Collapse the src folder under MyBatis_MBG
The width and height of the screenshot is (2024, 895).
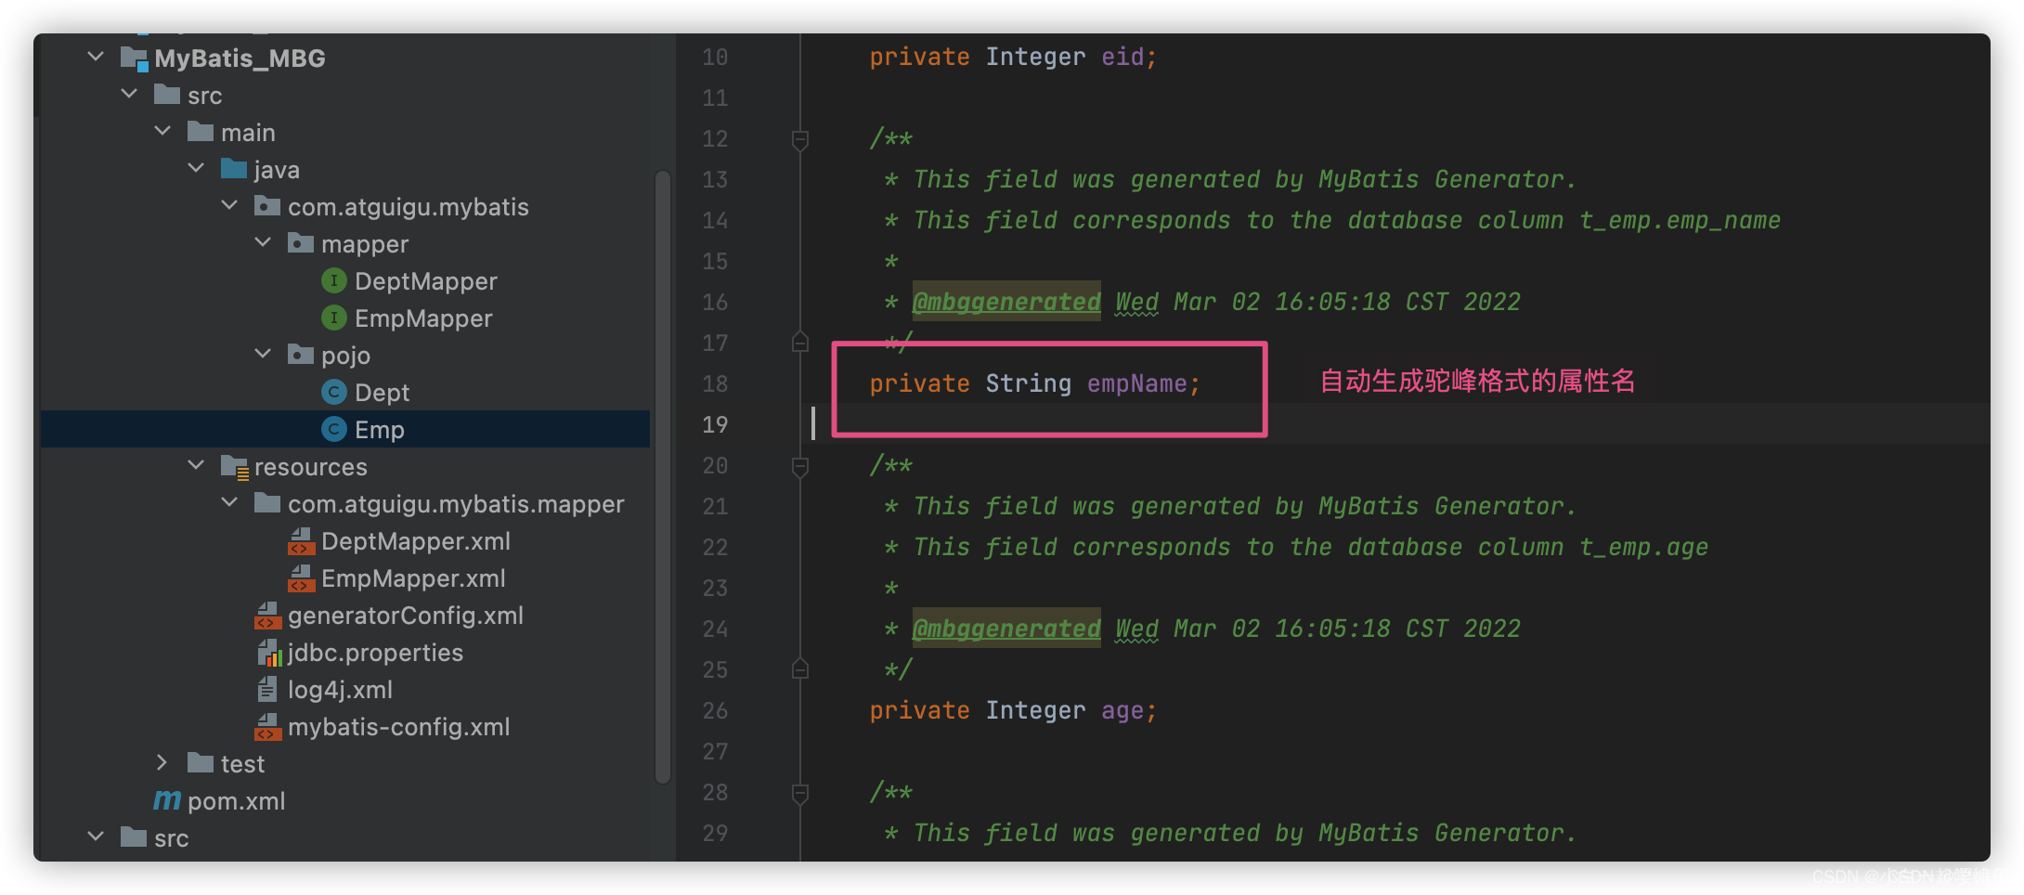coord(129,94)
